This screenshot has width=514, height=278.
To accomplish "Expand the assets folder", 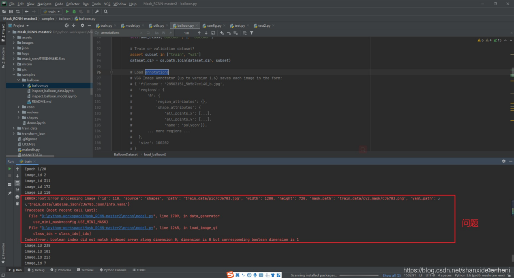I will [14, 37].
